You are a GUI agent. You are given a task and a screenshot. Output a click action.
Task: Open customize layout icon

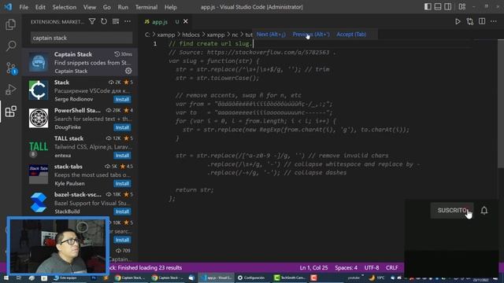462,7
